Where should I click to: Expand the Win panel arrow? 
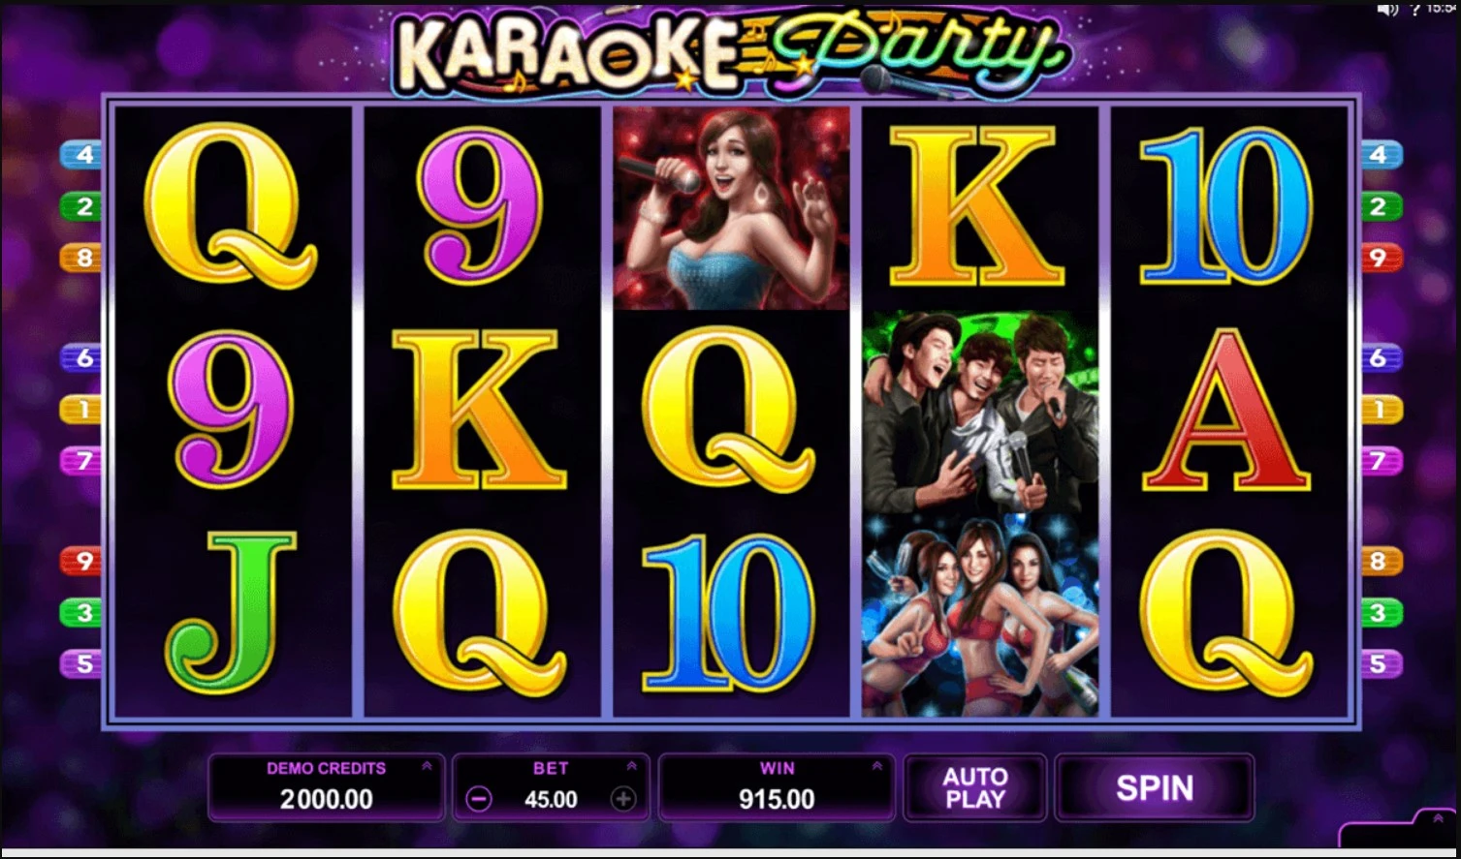pos(876,766)
